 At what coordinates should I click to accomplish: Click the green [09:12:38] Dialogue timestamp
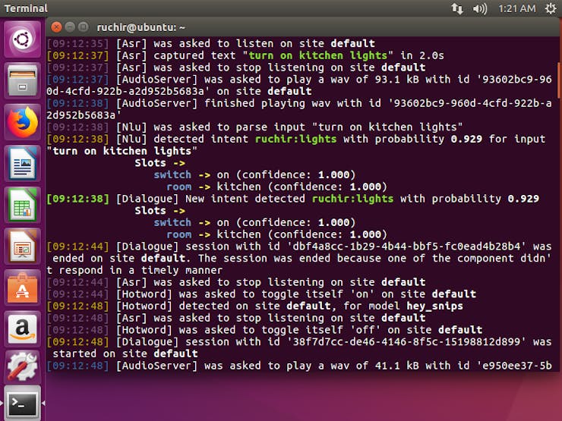[x=77, y=199]
